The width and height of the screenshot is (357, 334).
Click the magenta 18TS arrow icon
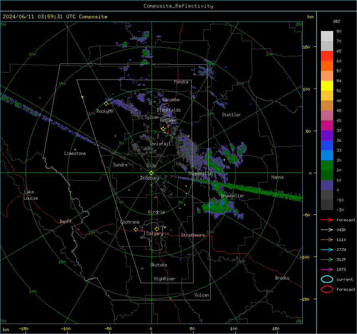click(327, 270)
